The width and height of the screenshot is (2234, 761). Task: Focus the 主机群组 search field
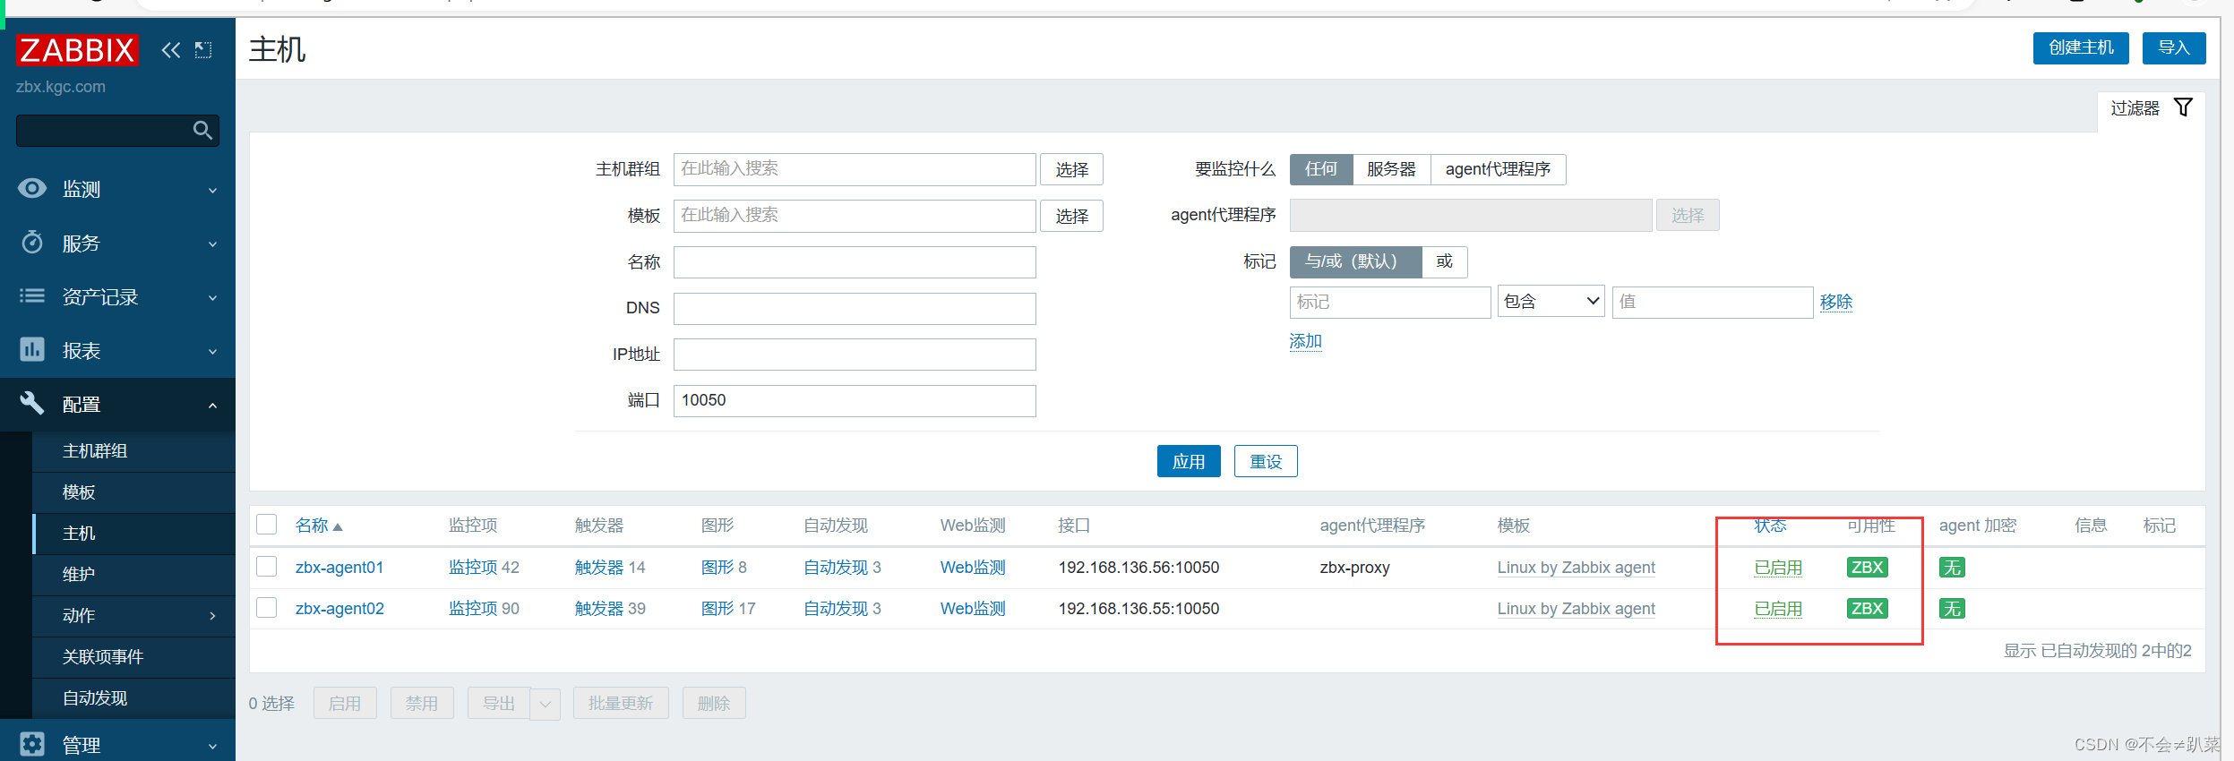[855, 169]
